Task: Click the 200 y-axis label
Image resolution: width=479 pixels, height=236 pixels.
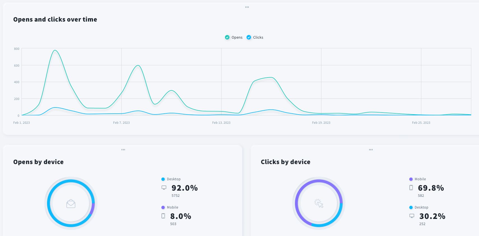Action: point(17,99)
